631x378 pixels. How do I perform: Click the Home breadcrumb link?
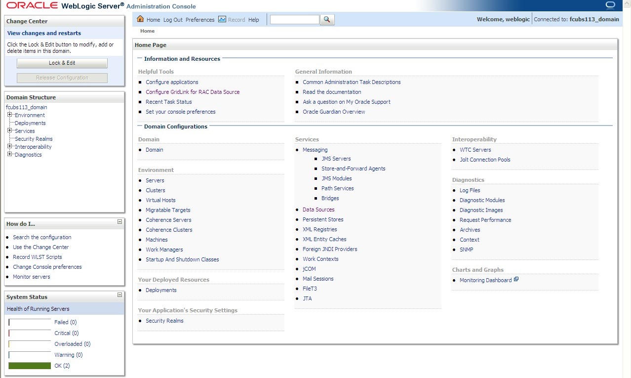(x=147, y=31)
